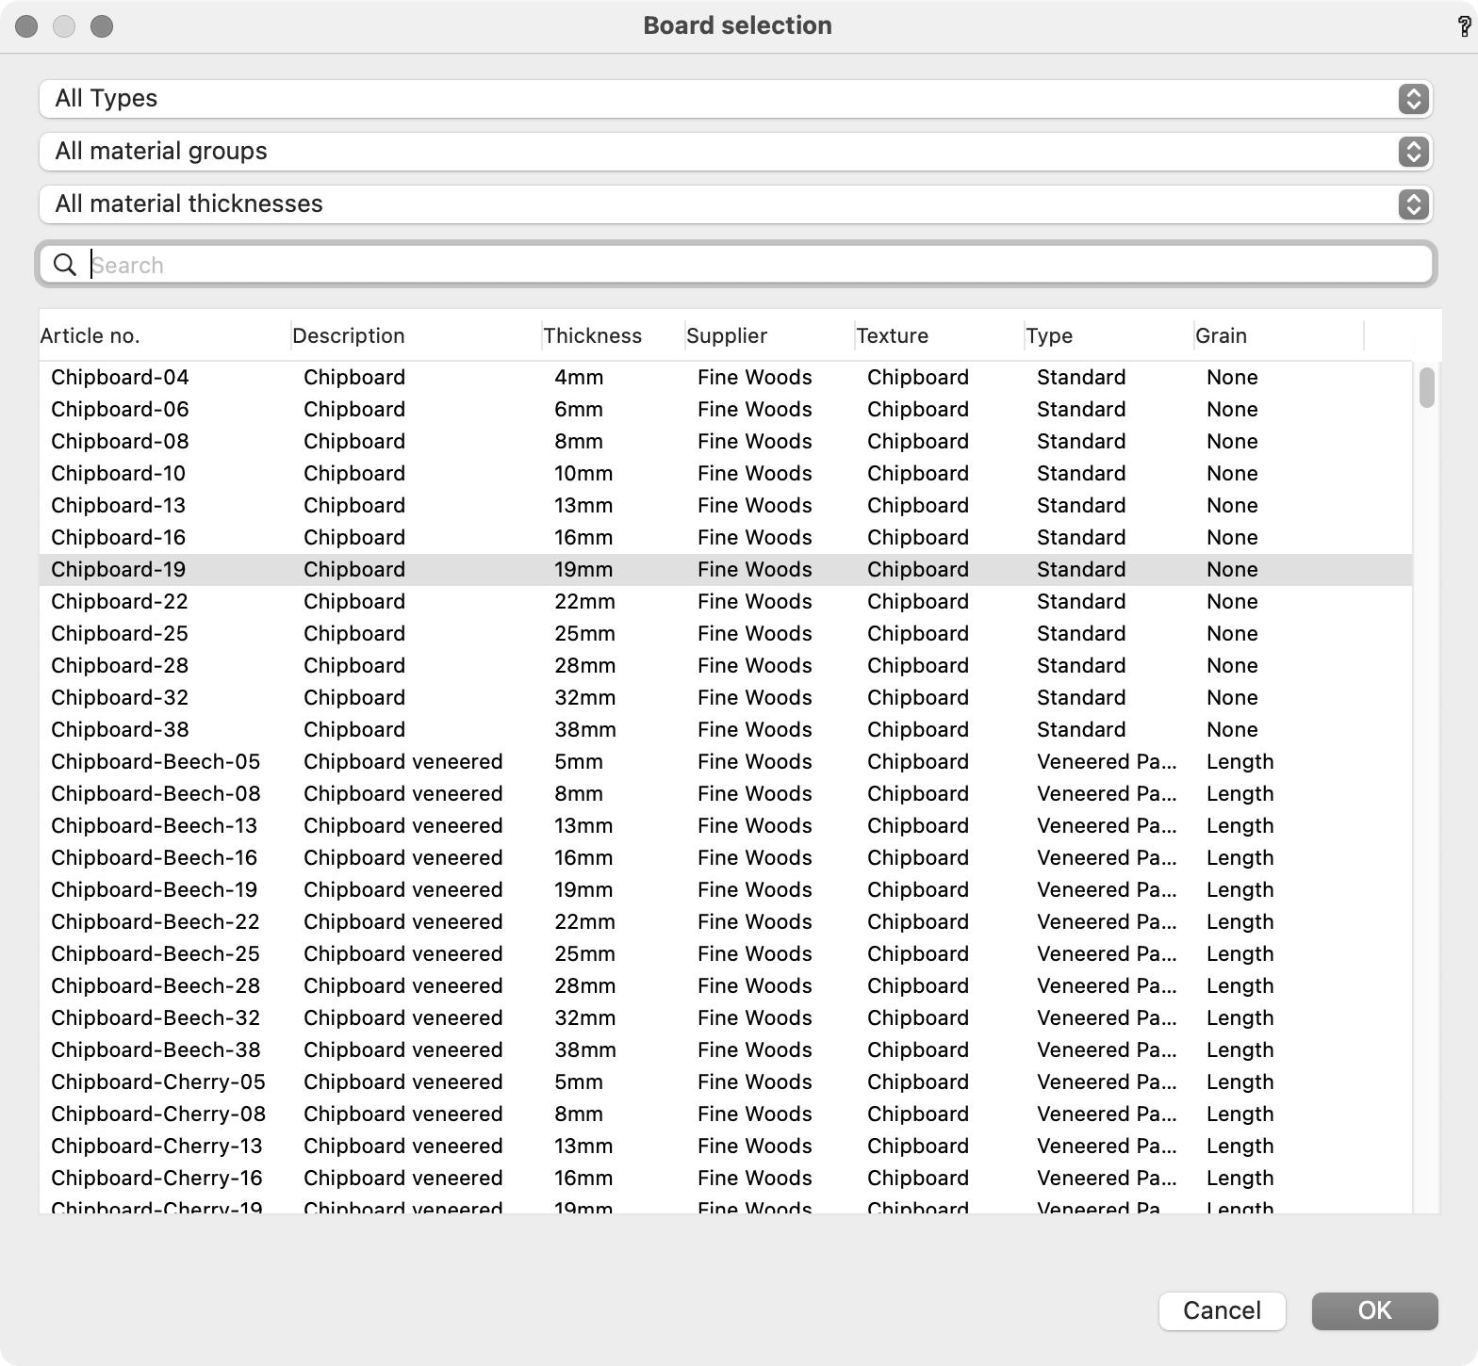Select row Chipboard-Beech-08
This screenshot has width=1478, height=1366.
click(726, 794)
